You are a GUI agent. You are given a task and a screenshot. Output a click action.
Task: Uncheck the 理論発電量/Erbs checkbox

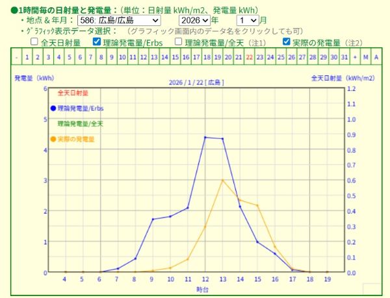pos(97,42)
